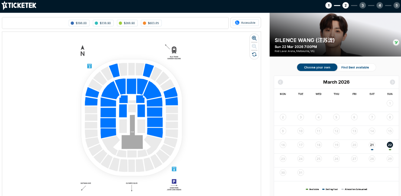Go to step 1 in the progress bar
The image size is (401, 196).
[x=328, y=5]
